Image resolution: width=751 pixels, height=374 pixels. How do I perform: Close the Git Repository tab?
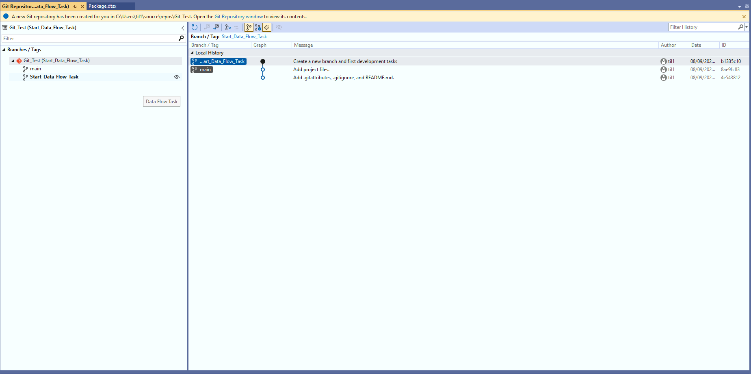(x=82, y=7)
